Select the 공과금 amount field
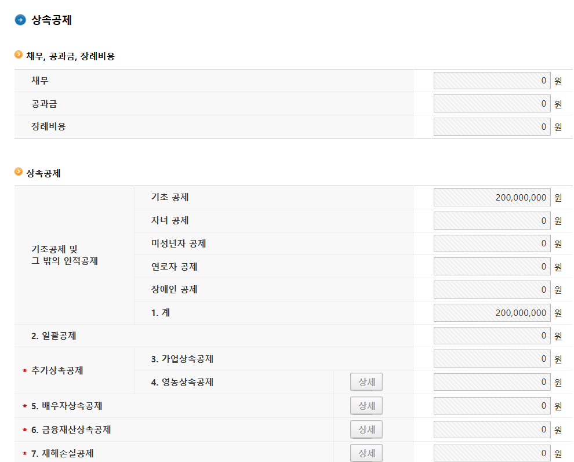The width and height of the screenshot is (574, 462). [492, 104]
